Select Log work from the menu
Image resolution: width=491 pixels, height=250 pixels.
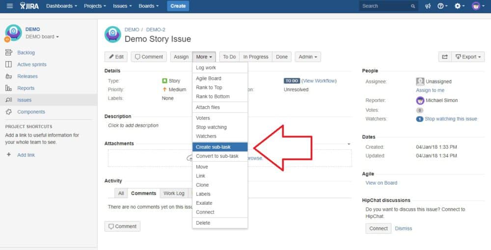pos(220,68)
